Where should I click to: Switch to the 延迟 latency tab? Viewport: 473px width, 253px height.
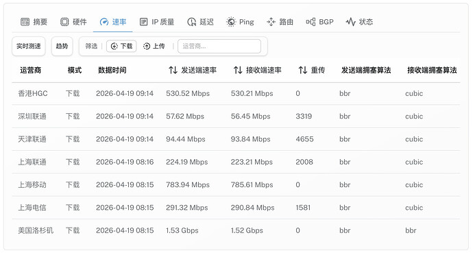click(200, 22)
